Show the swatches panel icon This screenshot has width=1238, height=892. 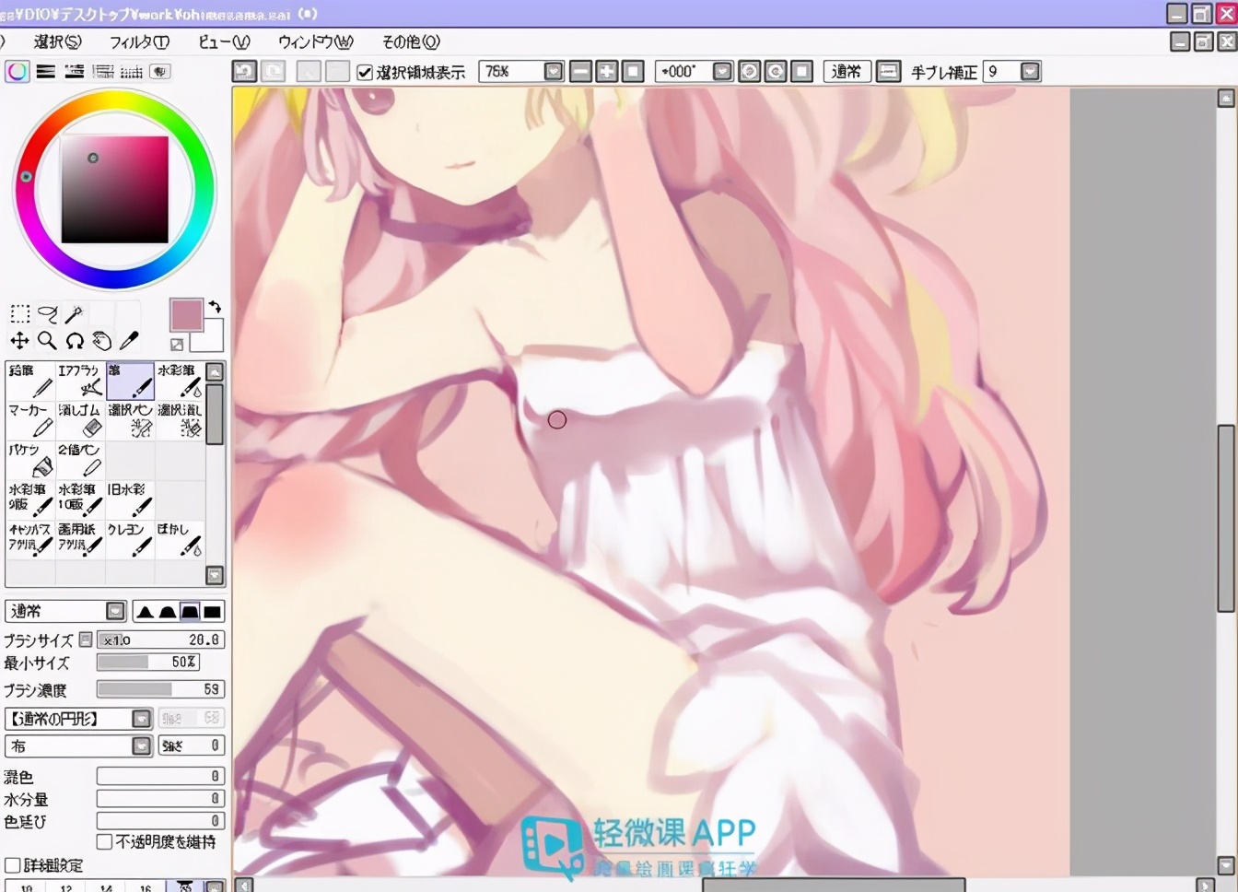(x=132, y=71)
